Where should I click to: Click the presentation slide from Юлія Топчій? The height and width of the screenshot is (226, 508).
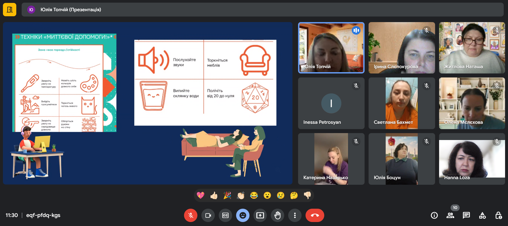tap(148, 103)
